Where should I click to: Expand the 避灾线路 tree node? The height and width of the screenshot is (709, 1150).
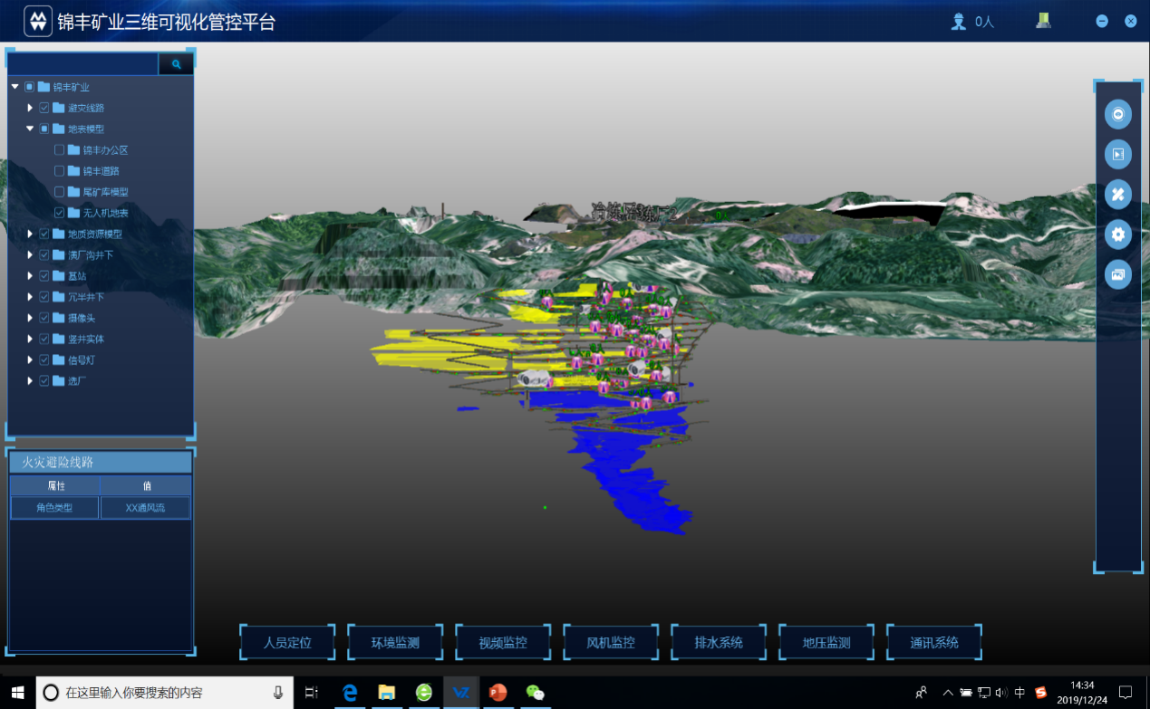(30, 108)
